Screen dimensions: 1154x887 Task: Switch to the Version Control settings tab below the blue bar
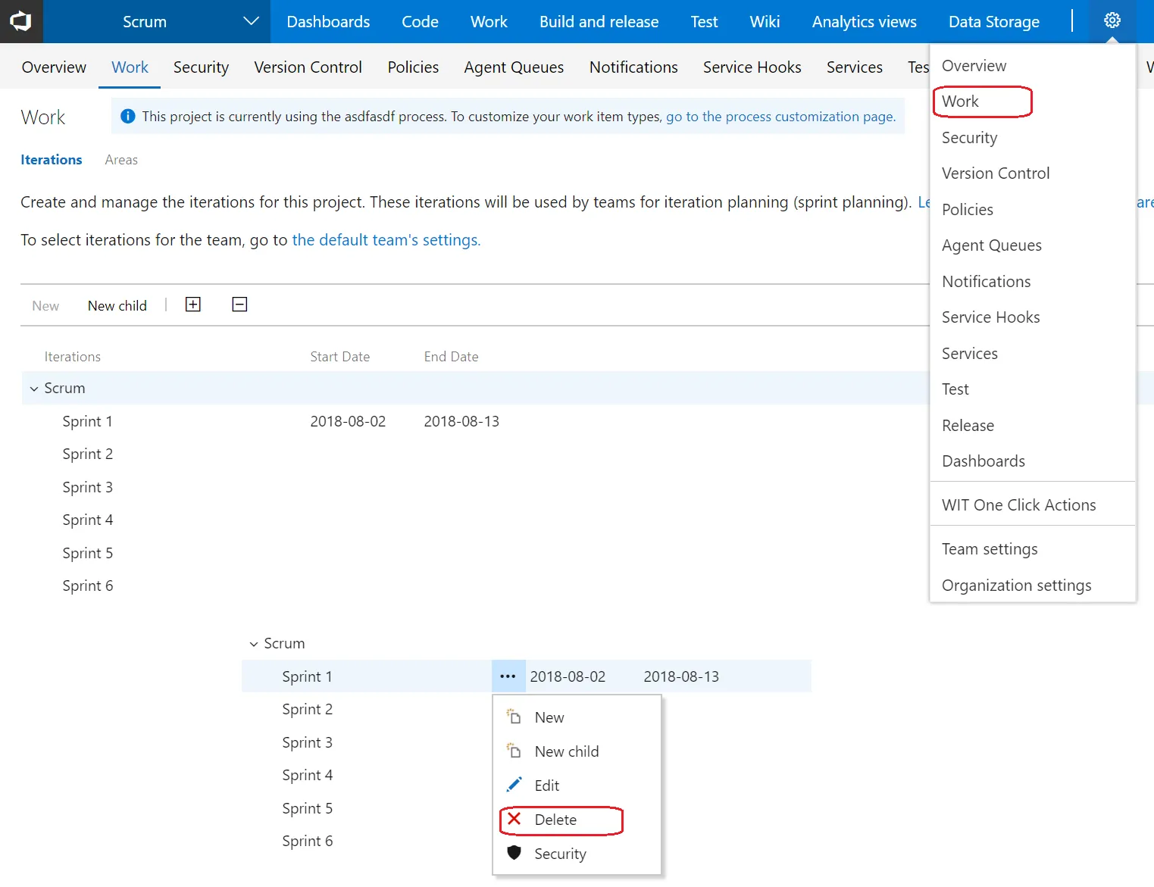(x=308, y=67)
